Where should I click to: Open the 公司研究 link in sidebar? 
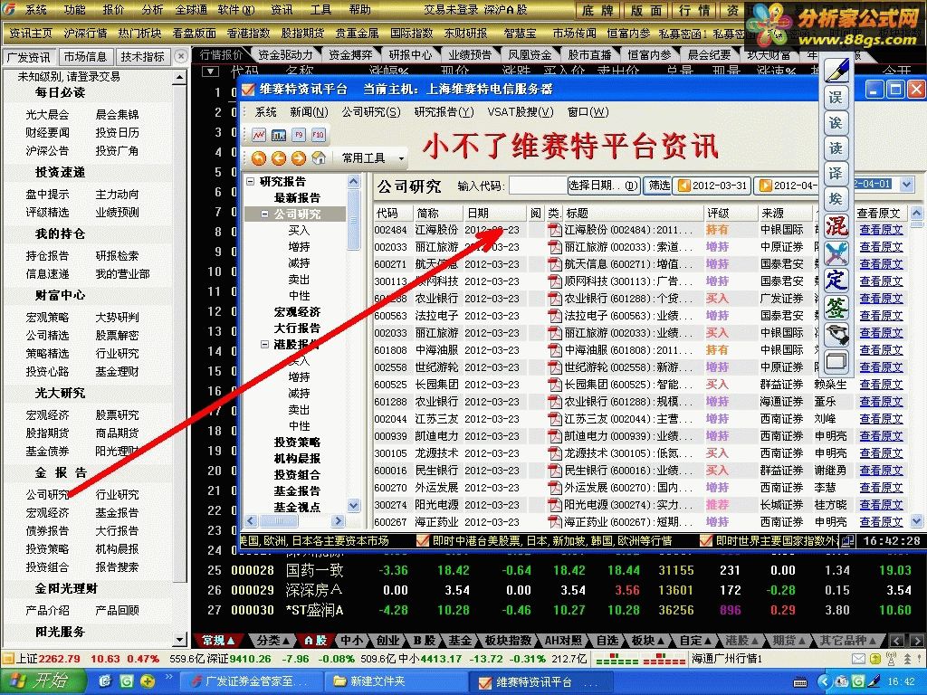[47, 494]
